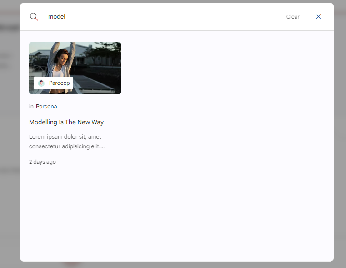Click the "Lorem ipsum dolor sit, amet" excerpt
Screen dimensions: 346x268
67,141
